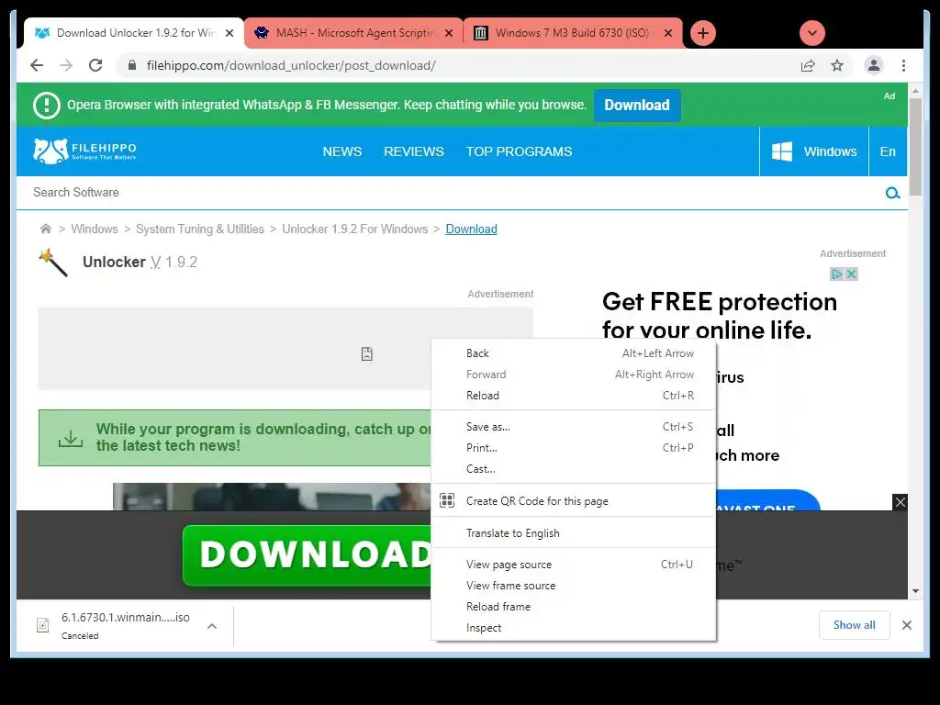The width and height of the screenshot is (940, 705).
Task: Click the download arrow icon in green banner
Action: pyautogui.click(x=70, y=438)
